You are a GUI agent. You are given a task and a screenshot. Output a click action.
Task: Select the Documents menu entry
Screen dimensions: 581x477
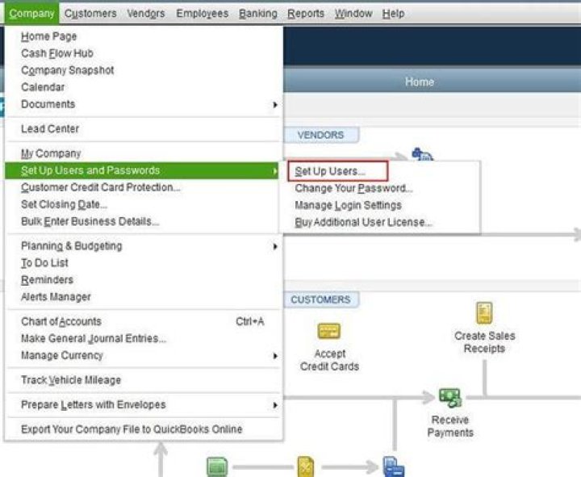pyautogui.click(x=143, y=104)
